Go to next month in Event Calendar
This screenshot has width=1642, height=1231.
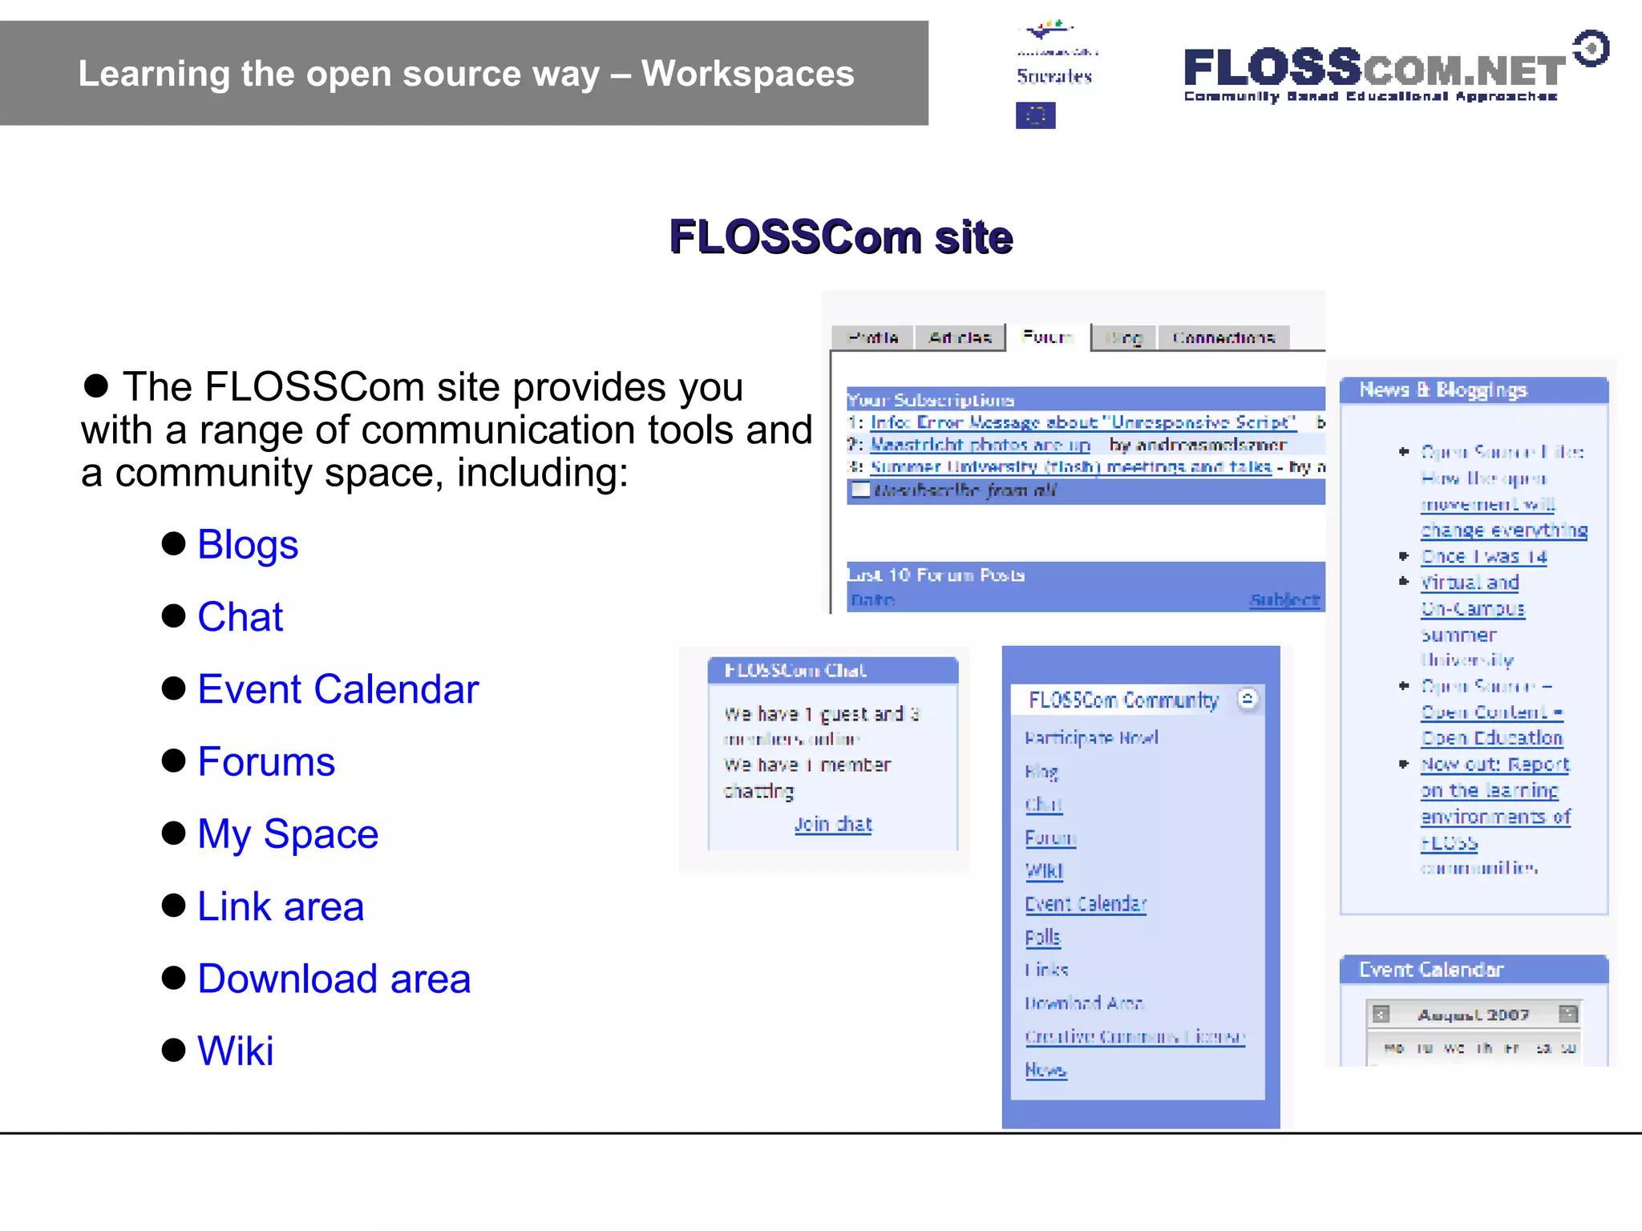[x=1568, y=1015]
